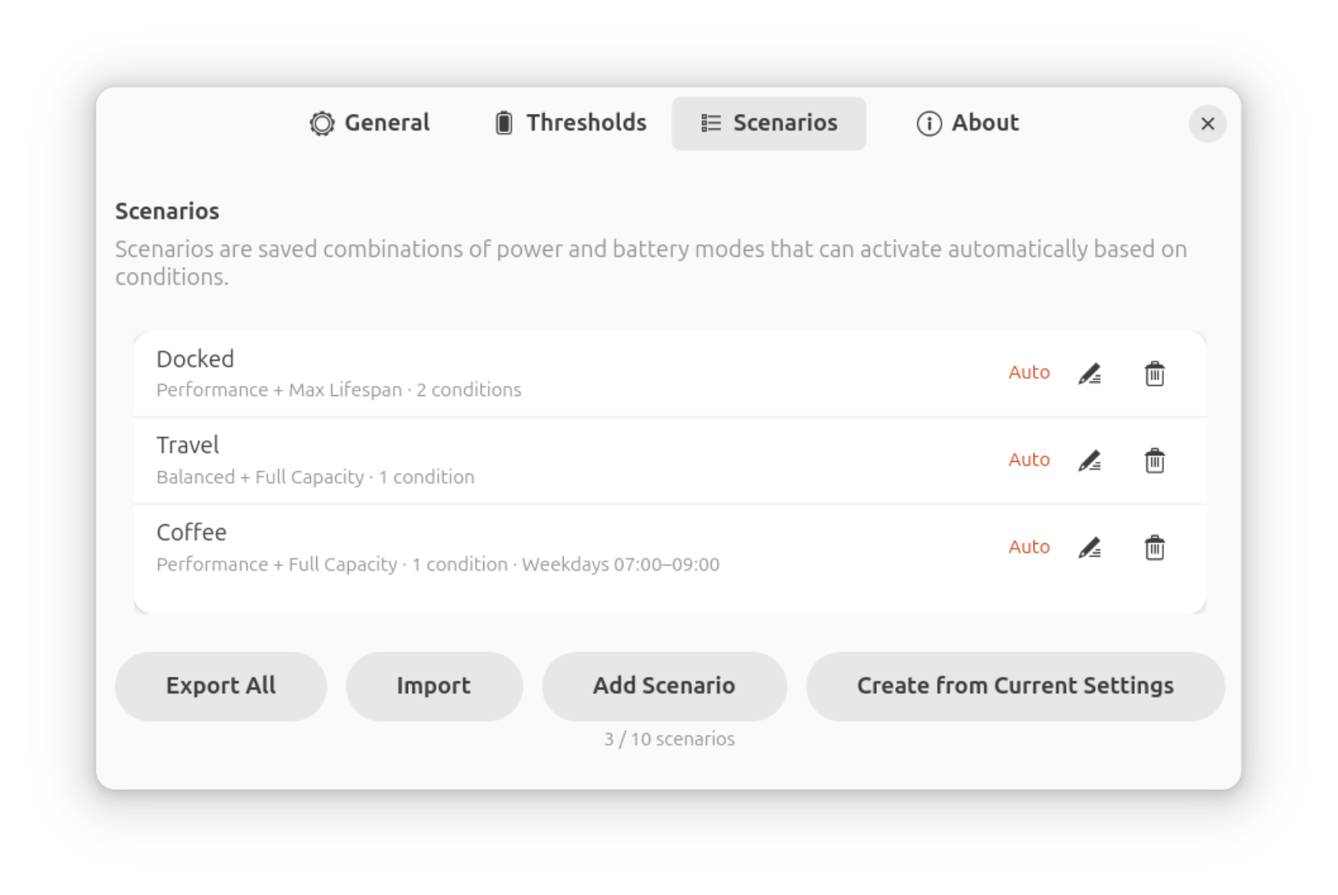Toggle the Auto label on Docked scenario

(x=1029, y=372)
